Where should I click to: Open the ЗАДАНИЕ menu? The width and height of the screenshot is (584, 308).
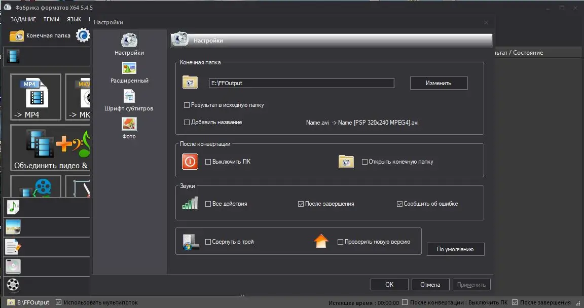point(23,19)
